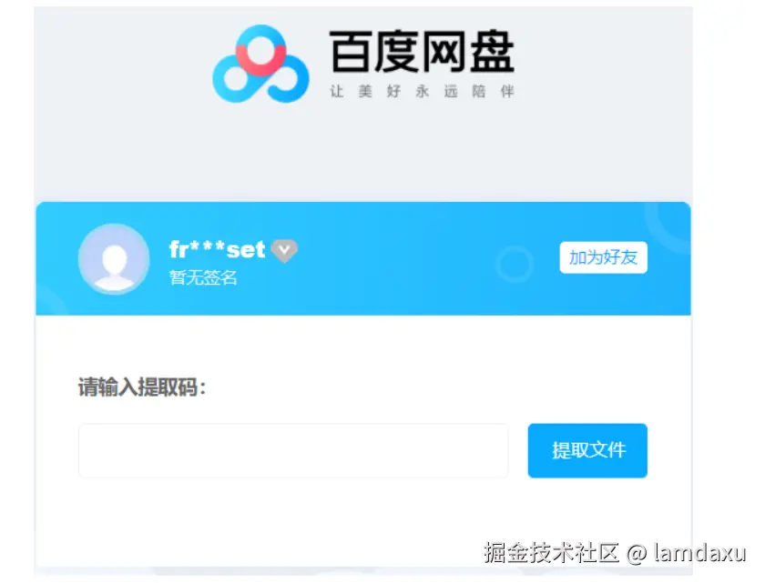Click the 请输入提取码 label
The image size is (765, 583).
point(142,387)
